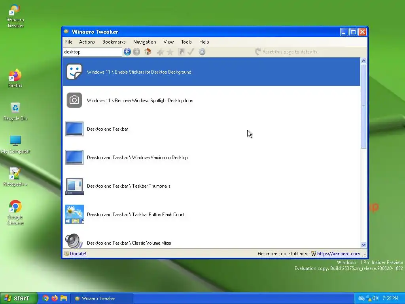Click the resize grip in status bar corner

point(365,255)
